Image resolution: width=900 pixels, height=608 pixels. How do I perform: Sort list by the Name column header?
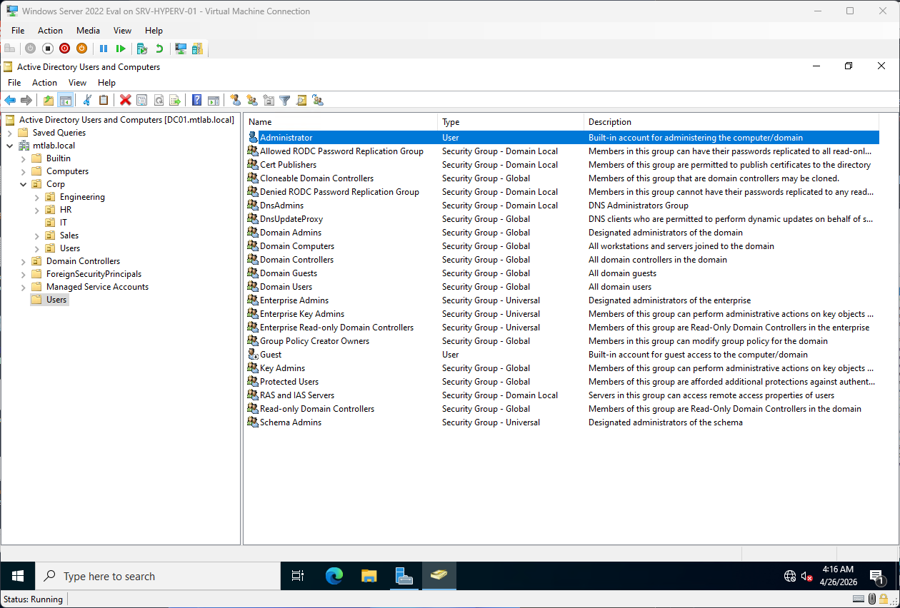(x=341, y=122)
